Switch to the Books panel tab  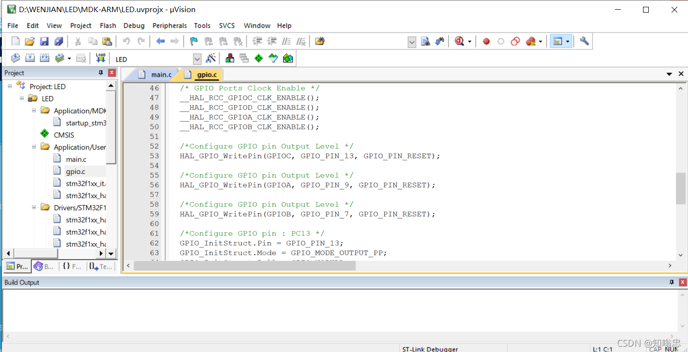[45, 266]
